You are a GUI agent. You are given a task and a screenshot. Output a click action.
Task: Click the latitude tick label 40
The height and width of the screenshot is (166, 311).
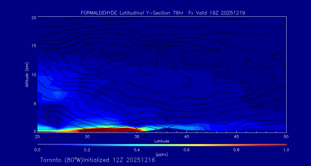point(186,137)
